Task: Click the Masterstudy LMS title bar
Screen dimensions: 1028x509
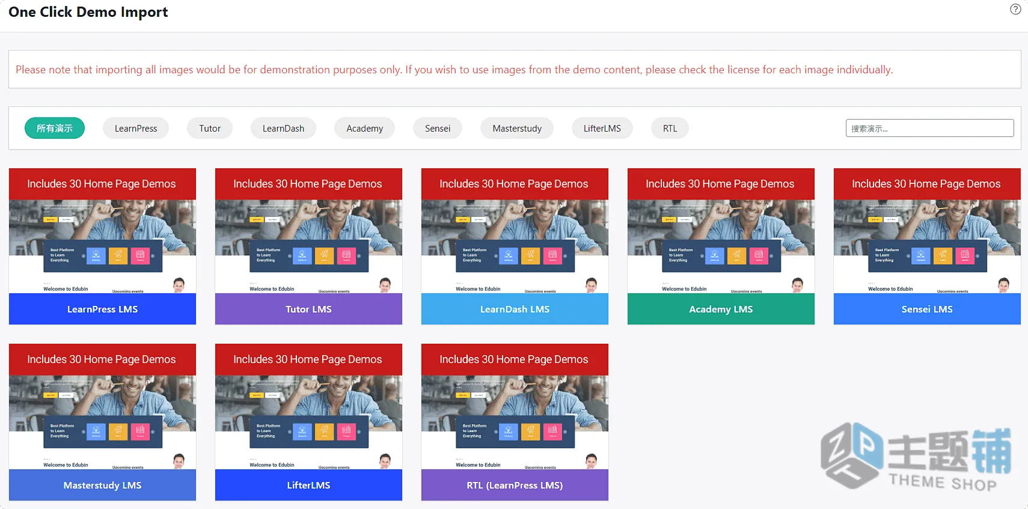Action: (102, 485)
